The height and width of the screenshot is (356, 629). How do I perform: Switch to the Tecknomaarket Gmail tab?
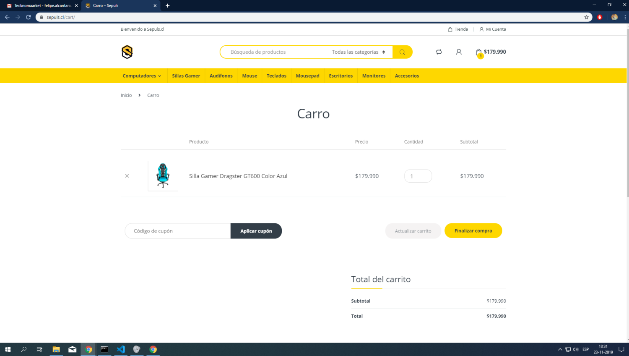[40, 5]
